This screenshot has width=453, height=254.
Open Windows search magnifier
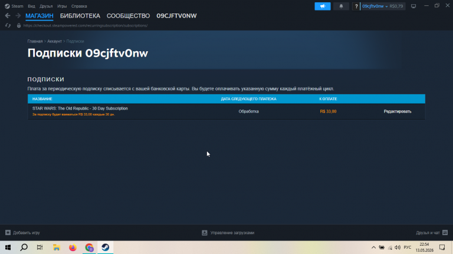[x=24, y=248]
